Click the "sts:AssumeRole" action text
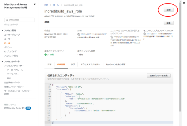This screenshot has width=187, height=126. click(x=84, y=104)
